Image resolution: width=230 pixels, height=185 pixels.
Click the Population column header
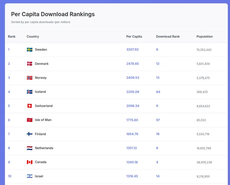[x=205, y=37]
